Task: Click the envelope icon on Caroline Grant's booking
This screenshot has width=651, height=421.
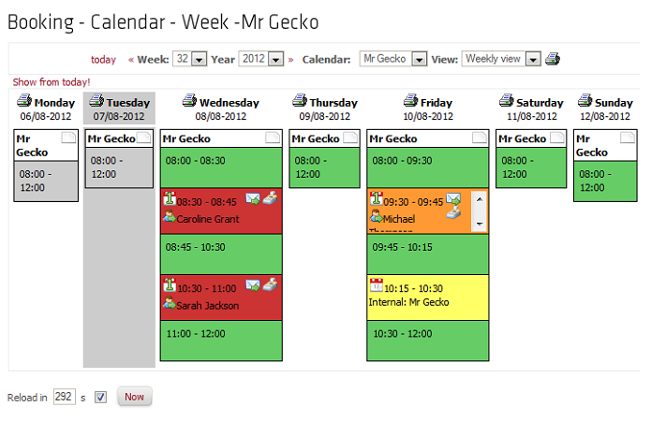Action: 253,199
